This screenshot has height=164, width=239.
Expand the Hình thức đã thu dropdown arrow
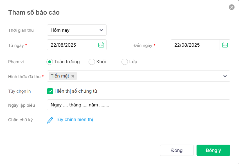pyautogui.click(x=225, y=76)
